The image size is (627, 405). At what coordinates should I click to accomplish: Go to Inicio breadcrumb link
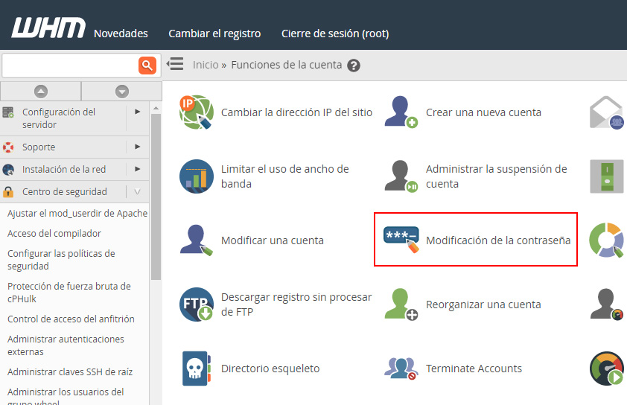[x=206, y=65]
